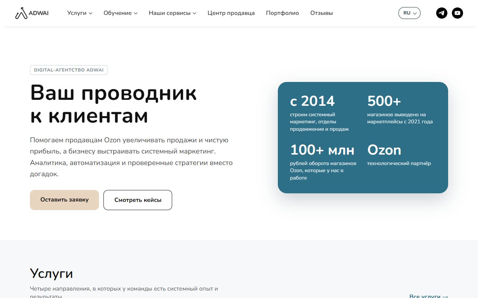Click the Смотреть кейсы button
The height and width of the screenshot is (298, 478).
[x=138, y=200]
